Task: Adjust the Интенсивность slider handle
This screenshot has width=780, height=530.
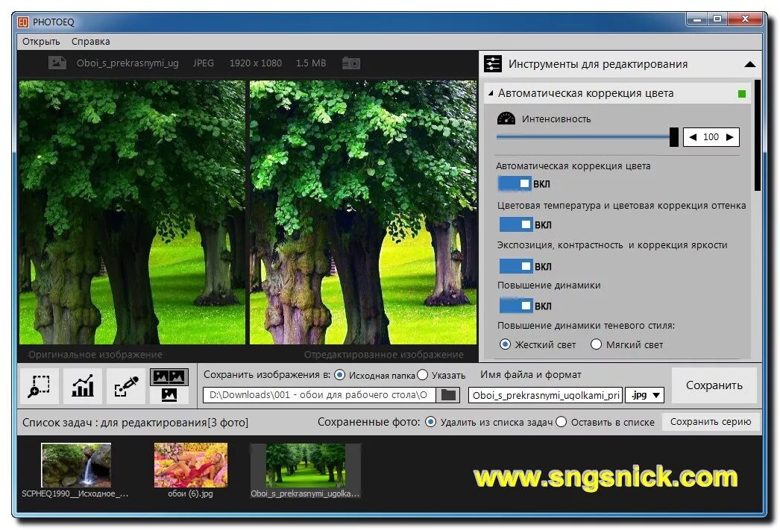Action: tap(674, 137)
